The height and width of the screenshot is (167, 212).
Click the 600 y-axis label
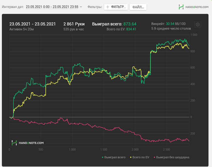193,68
